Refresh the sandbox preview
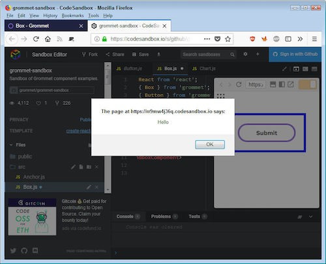 point(239,85)
